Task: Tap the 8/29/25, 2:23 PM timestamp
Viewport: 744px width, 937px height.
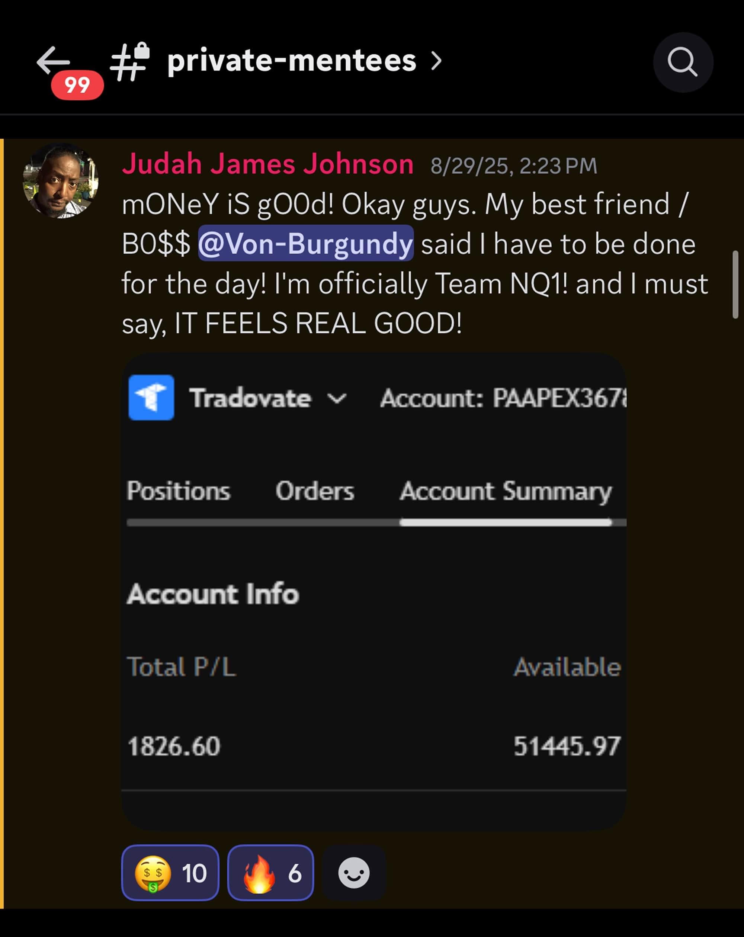Action: click(514, 166)
